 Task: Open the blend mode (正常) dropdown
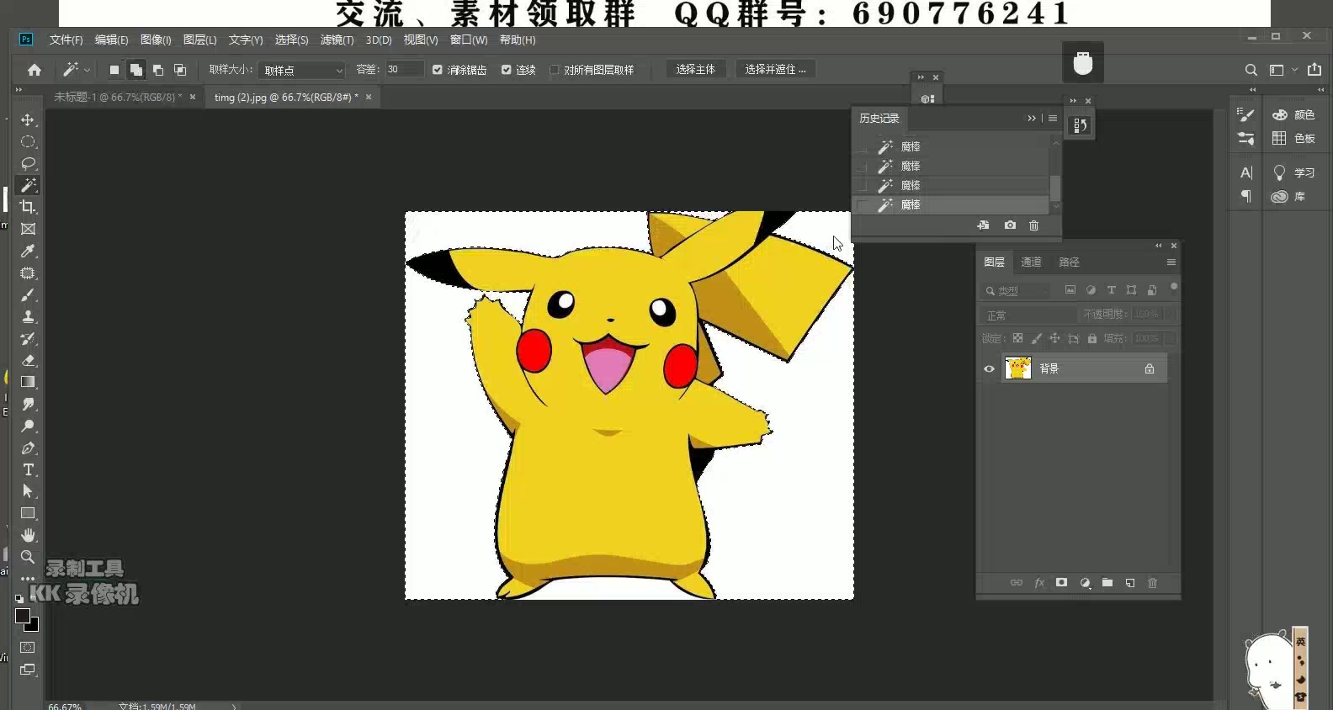pos(1029,315)
